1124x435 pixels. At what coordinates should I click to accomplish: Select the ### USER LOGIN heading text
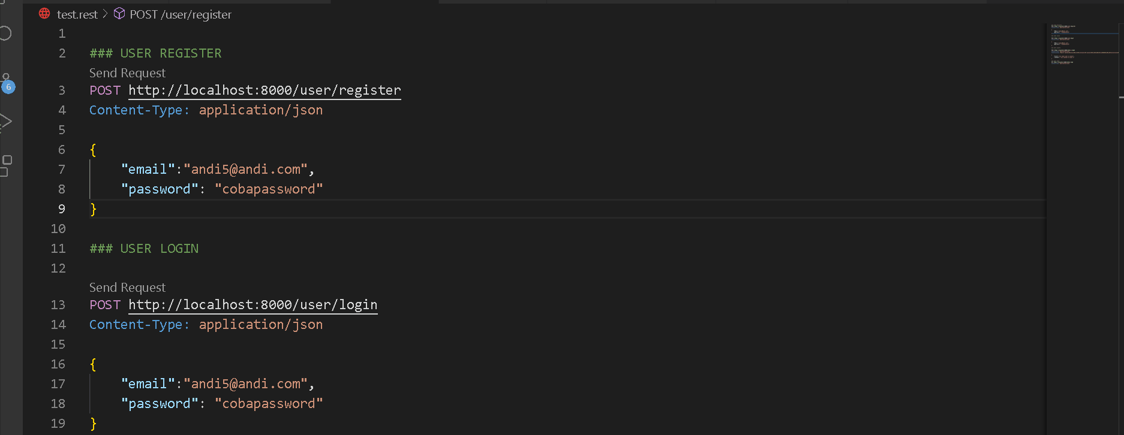pyautogui.click(x=144, y=248)
